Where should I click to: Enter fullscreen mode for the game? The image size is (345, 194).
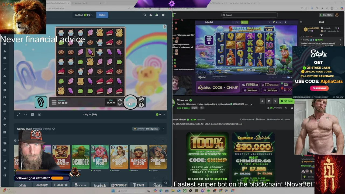point(19,115)
